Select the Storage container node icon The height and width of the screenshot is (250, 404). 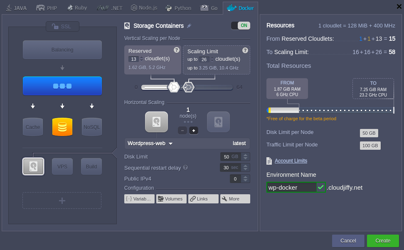coord(33,166)
